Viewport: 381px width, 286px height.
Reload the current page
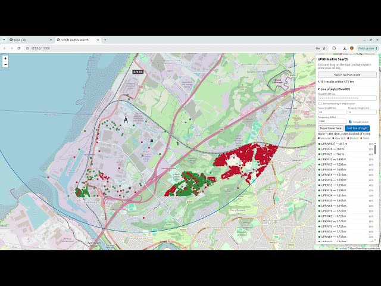coord(19,48)
